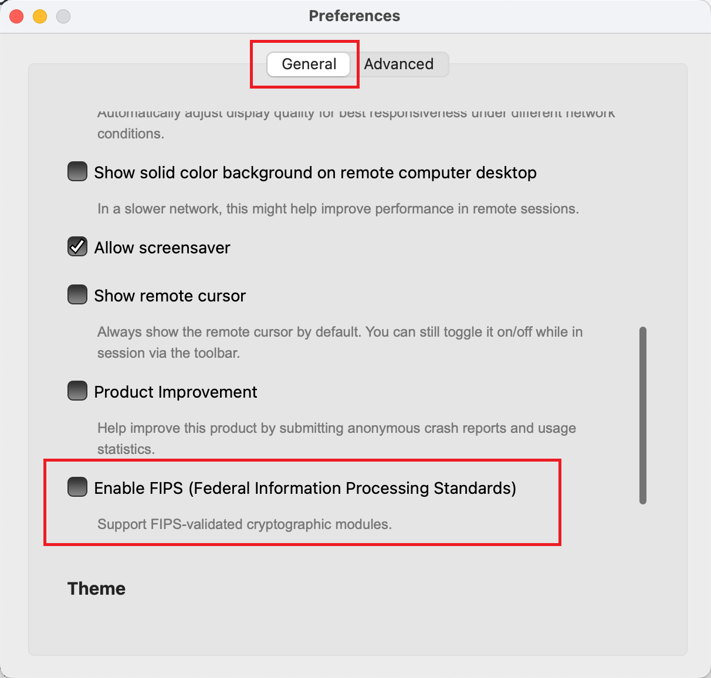Click the FIPS-validated cryptographic modules description

pyautogui.click(x=244, y=524)
